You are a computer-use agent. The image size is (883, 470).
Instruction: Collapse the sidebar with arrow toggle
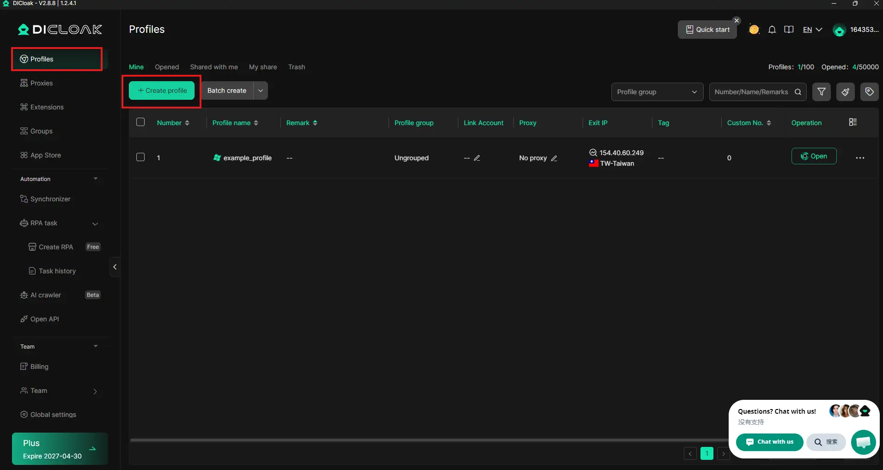(115, 267)
